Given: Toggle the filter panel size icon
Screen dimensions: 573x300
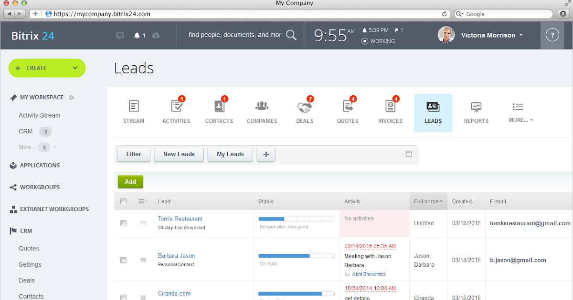Looking at the screenshot, I should [x=409, y=154].
